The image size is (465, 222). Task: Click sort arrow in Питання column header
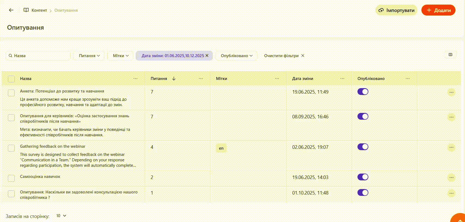pos(174,79)
